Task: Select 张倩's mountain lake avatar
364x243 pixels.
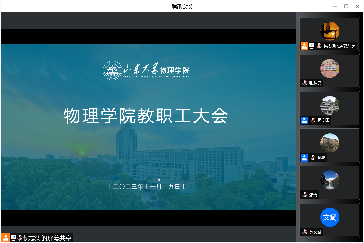Action: (x=330, y=180)
